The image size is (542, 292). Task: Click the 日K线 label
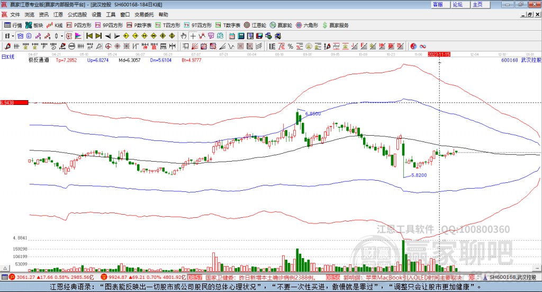pyautogui.click(x=8, y=57)
